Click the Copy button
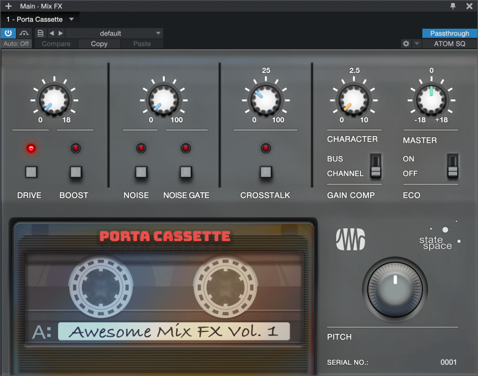478x376 pixels. 99,43
